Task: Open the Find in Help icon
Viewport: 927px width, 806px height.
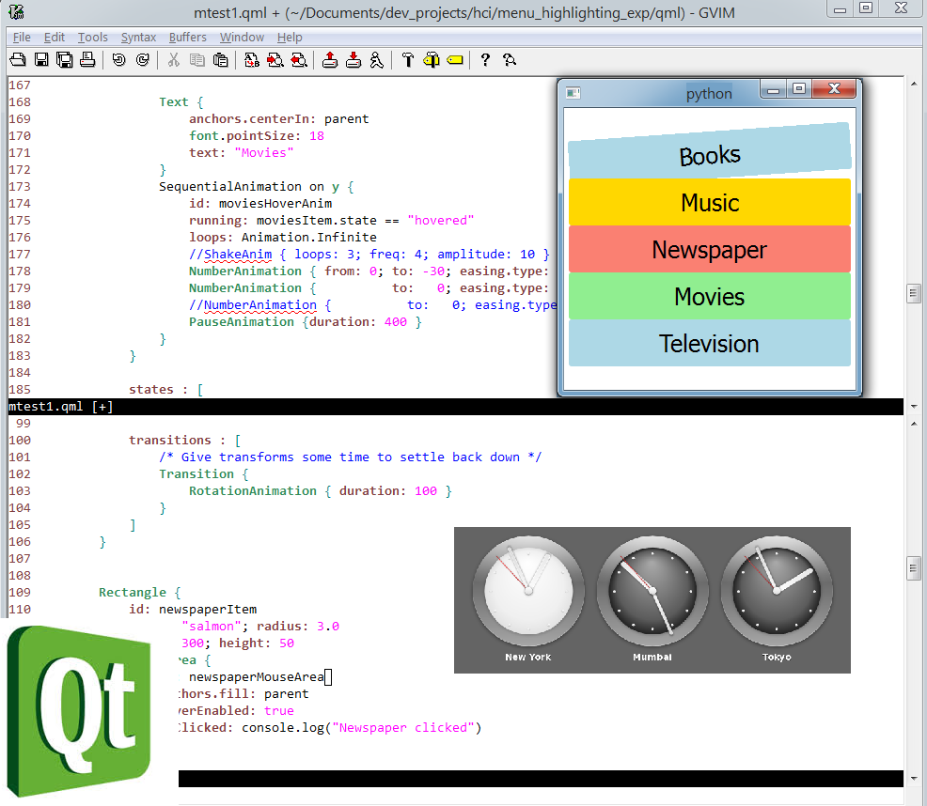Action: click(x=507, y=59)
